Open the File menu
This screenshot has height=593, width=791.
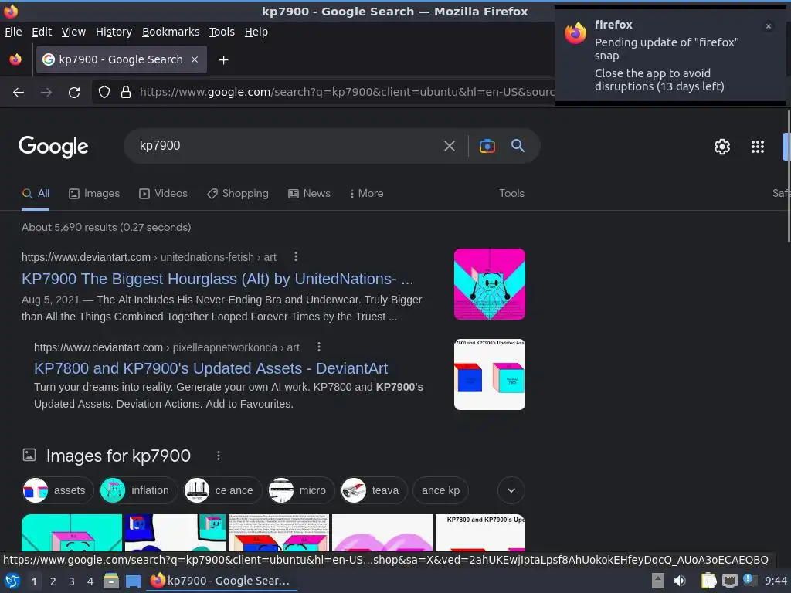13,32
